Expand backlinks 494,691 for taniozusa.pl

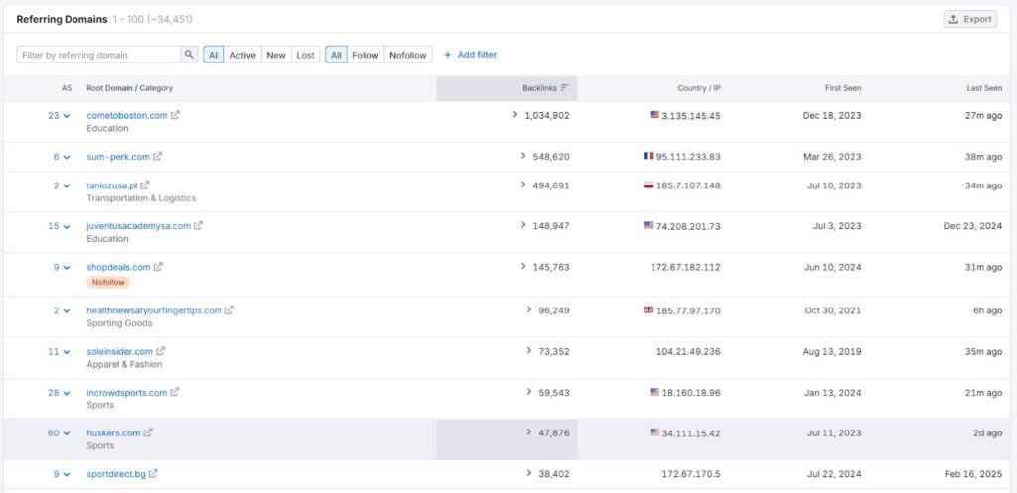coord(545,185)
